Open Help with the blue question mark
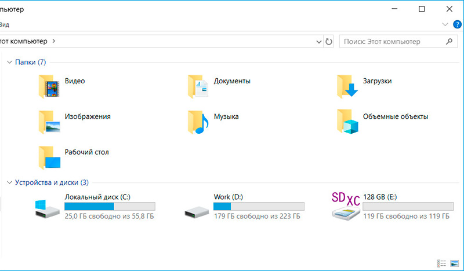Screen dimensions: 464x271 pos(456,24)
